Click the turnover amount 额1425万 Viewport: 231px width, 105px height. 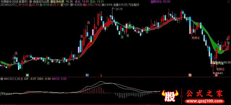(76, 5)
